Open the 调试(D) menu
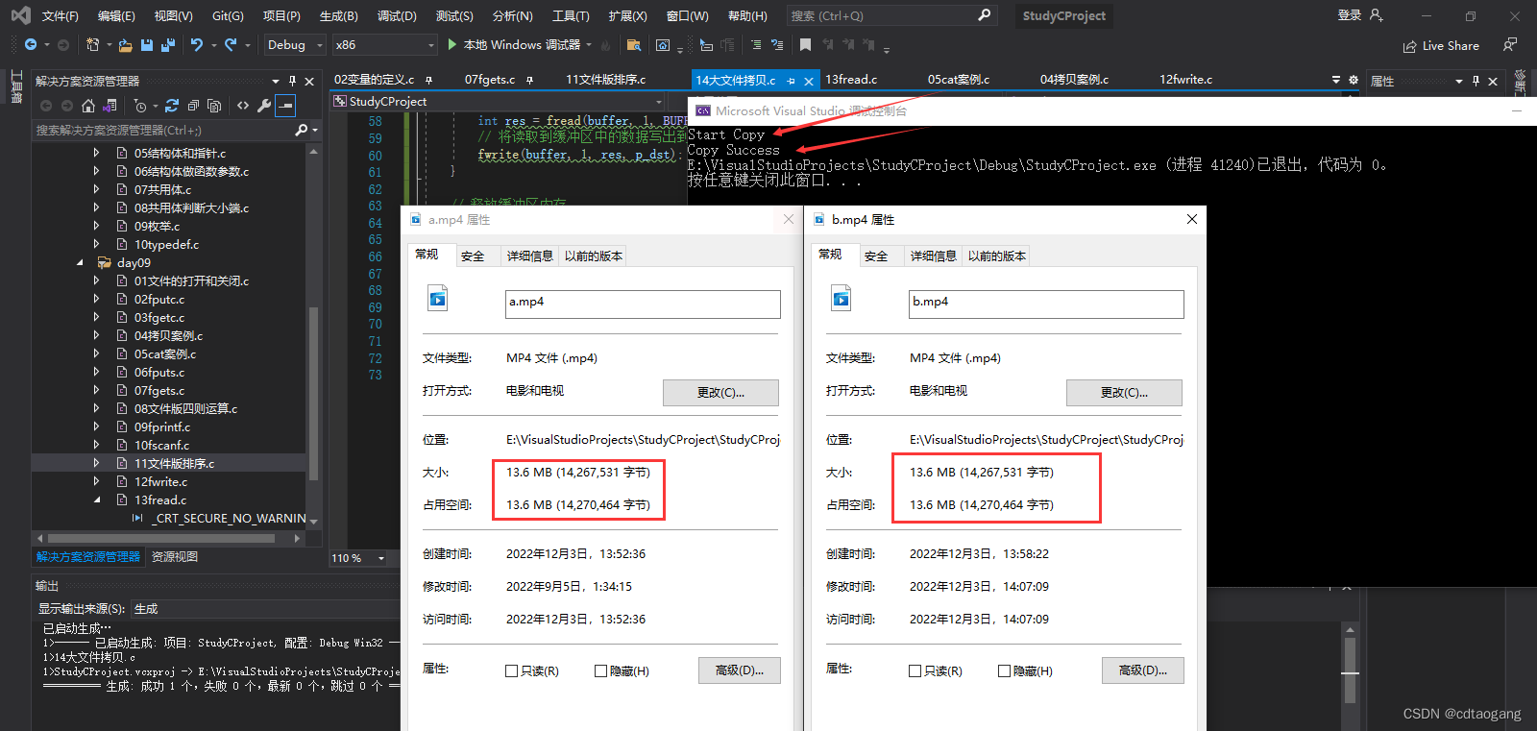1537x731 pixels. coord(397,15)
